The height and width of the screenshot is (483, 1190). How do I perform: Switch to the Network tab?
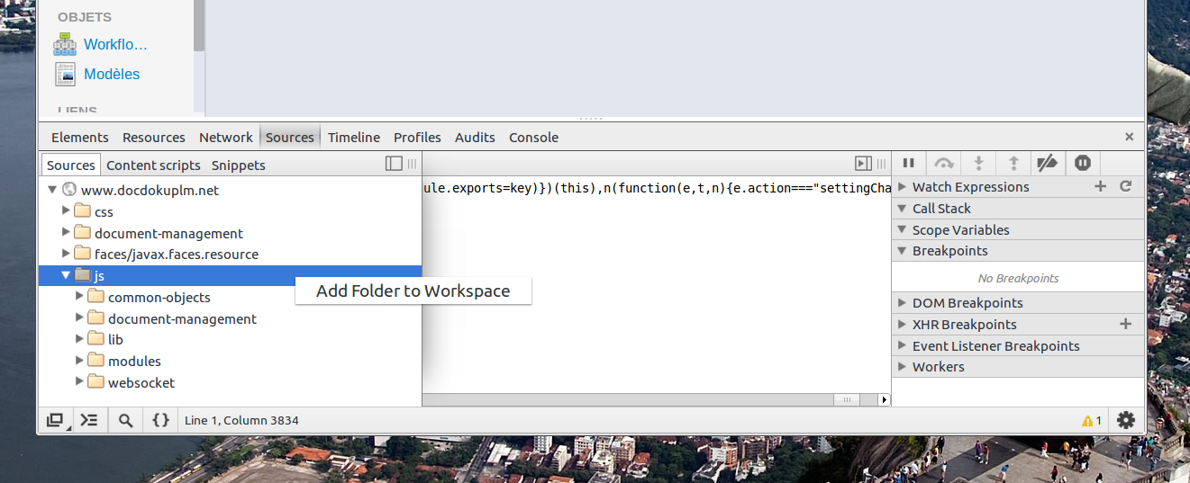click(x=225, y=138)
